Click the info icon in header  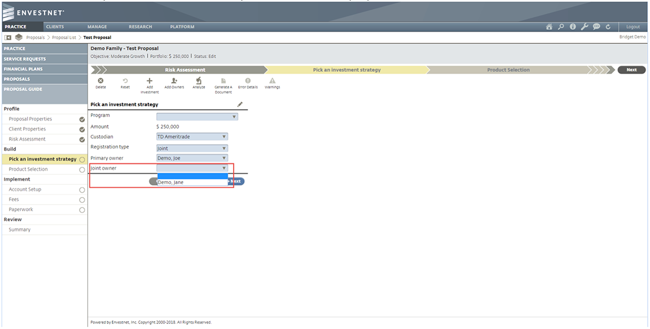tap(573, 26)
